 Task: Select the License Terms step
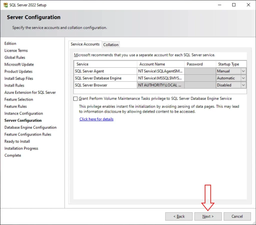[16, 50]
